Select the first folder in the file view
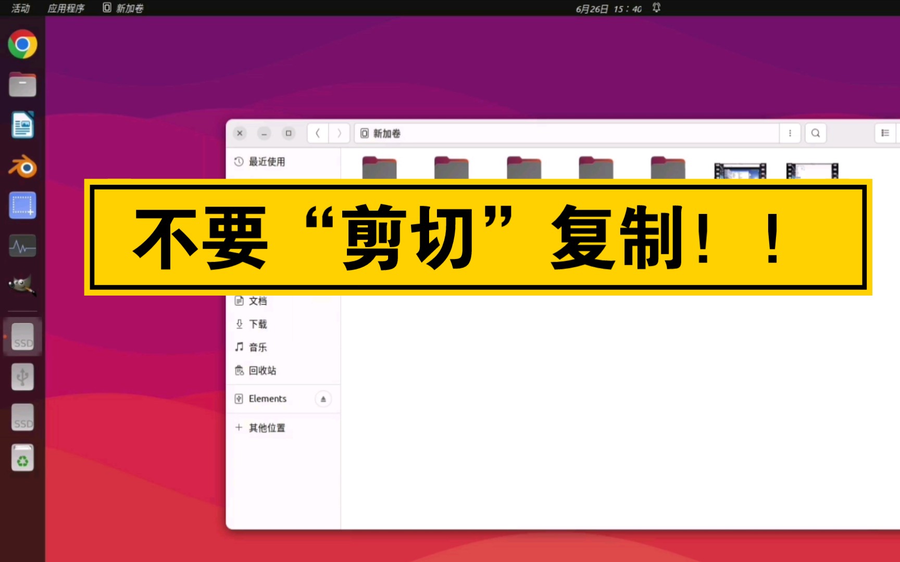The image size is (900, 562). [x=379, y=168]
